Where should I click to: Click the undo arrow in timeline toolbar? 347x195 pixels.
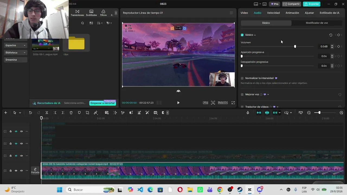(x=30, y=113)
